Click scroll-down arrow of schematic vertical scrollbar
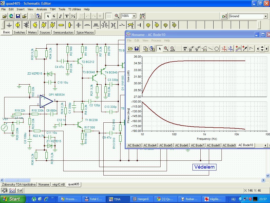 268,176
